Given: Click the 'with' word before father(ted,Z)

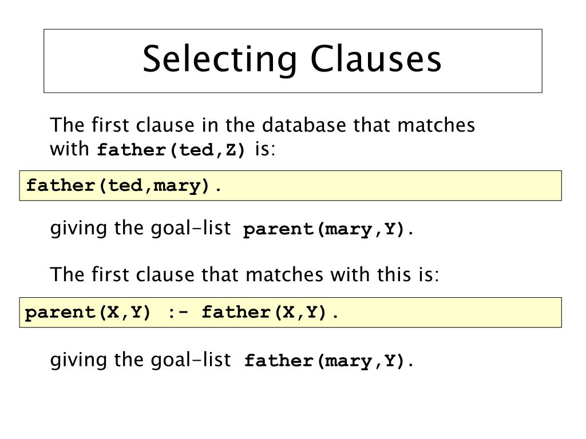Looking at the screenshot, I should click(69, 149).
